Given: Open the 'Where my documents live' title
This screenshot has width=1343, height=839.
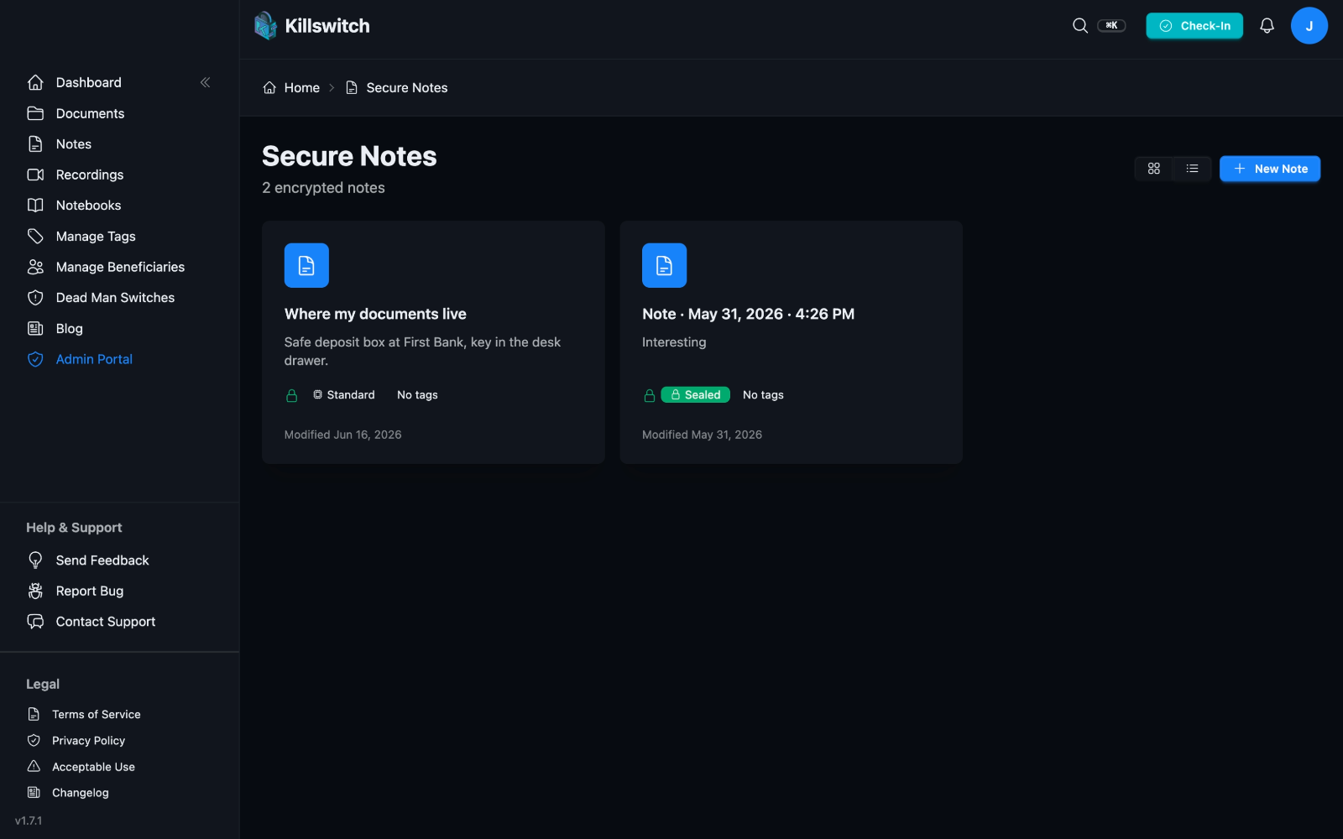Looking at the screenshot, I should 375,314.
